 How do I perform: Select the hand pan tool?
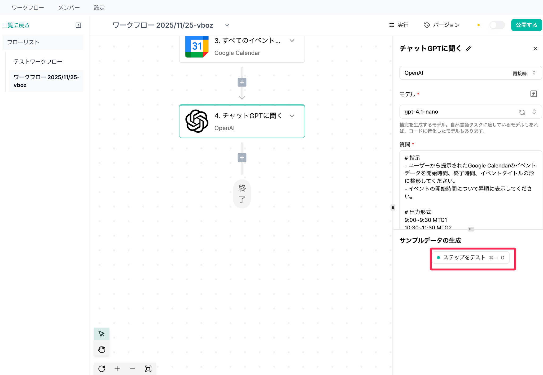coord(102,349)
